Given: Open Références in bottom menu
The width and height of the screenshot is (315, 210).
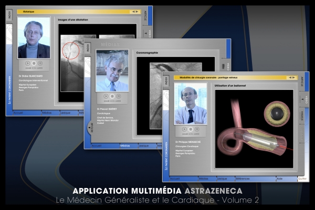Looking at the screenshot, I should [243, 178].
